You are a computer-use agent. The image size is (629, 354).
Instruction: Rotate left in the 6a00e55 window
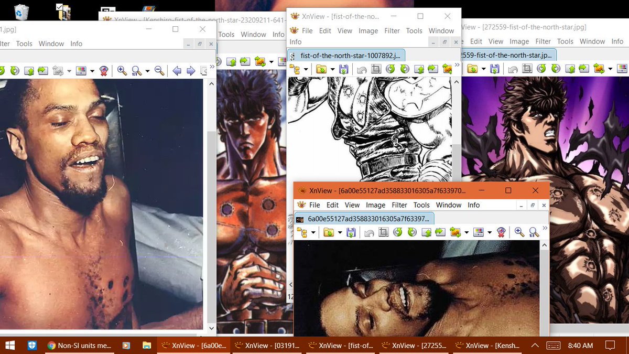(x=398, y=232)
